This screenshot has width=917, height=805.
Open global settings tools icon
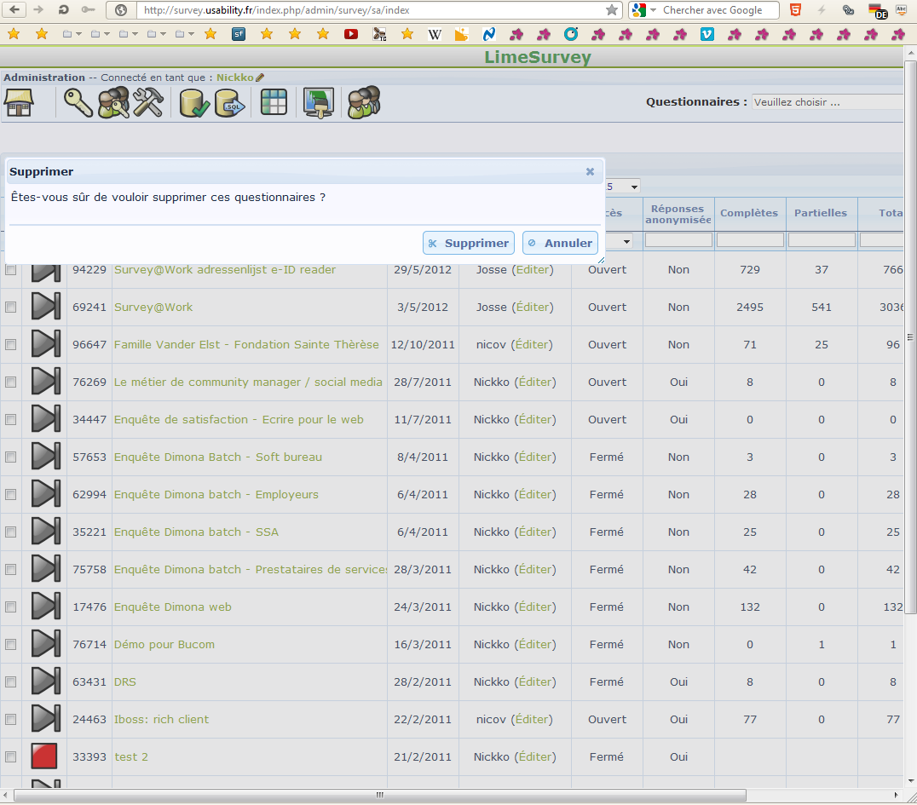[148, 103]
